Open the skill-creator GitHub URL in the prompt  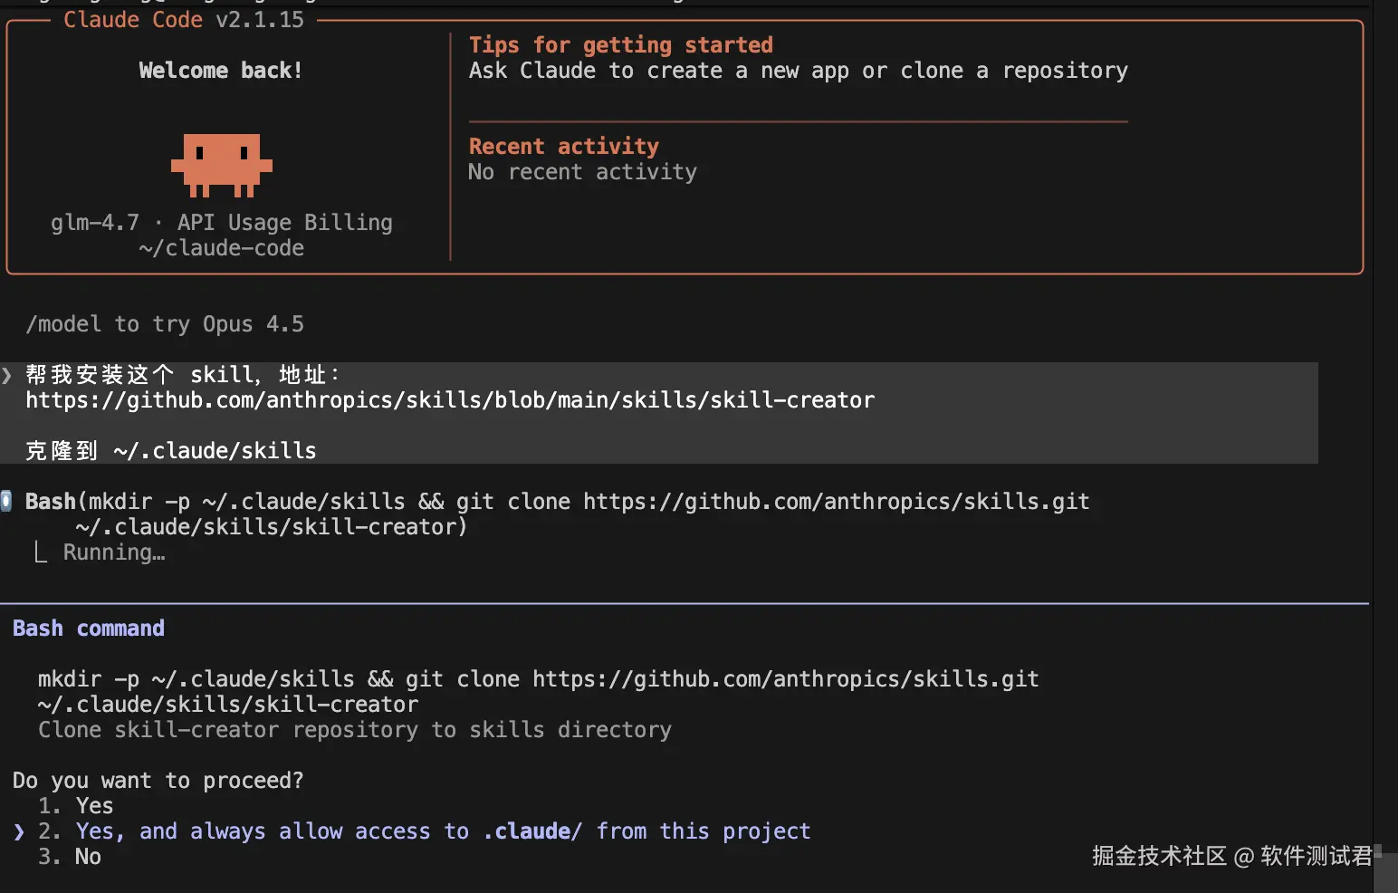(x=450, y=400)
